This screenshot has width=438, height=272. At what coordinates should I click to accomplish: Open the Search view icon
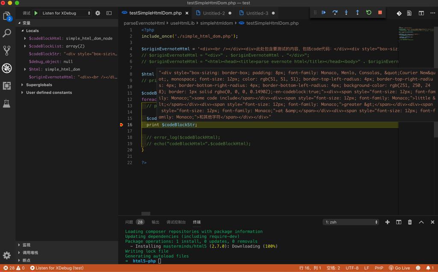point(7,33)
